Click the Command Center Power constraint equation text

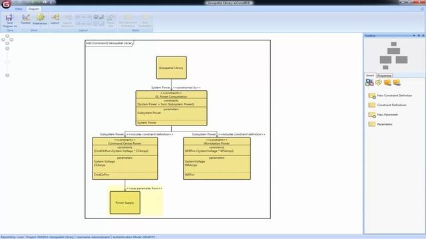121,151
